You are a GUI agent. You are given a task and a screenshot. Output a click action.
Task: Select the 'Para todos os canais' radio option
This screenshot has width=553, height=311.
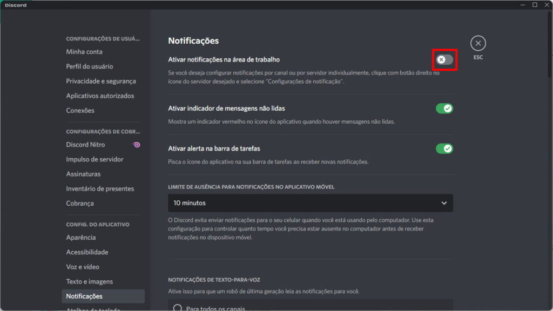178,308
